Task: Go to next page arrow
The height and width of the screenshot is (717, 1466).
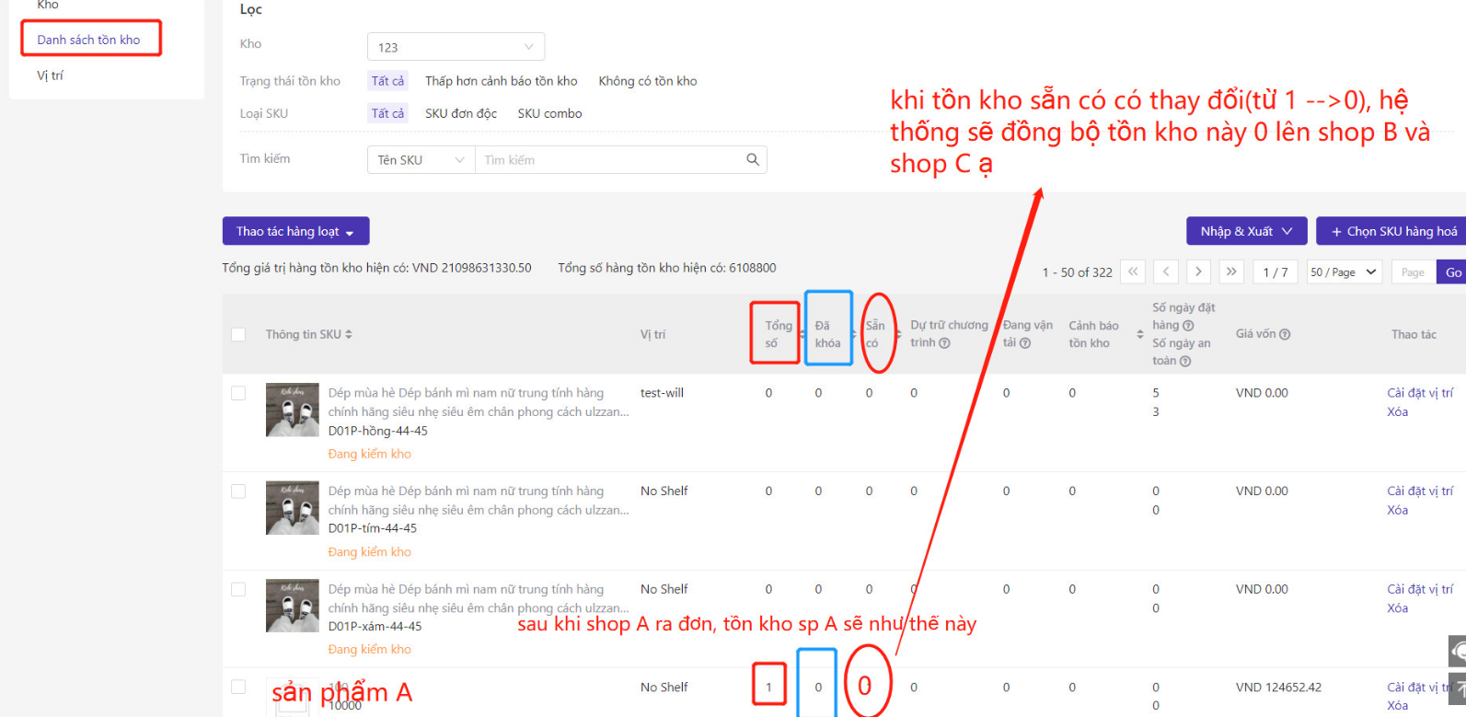Action: click(x=1198, y=272)
